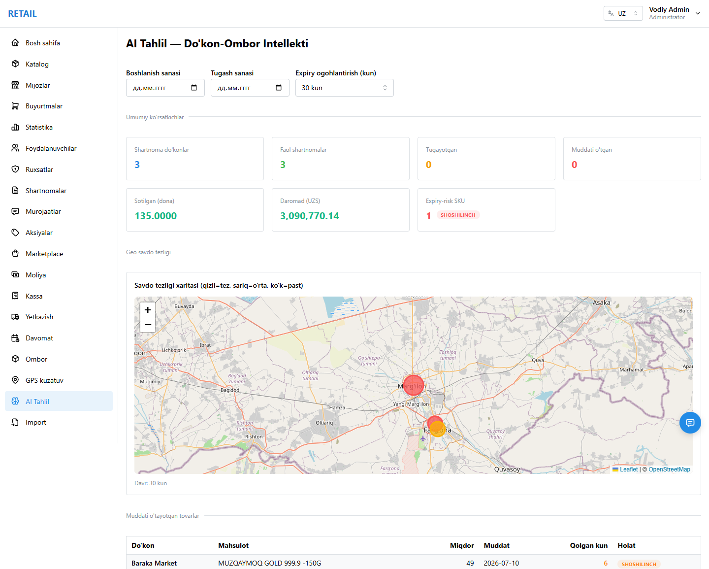
Task: Open calendar picker for Tugash sanasi
Action: tap(279, 88)
